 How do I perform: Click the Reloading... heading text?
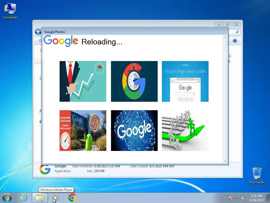[102, 42]
